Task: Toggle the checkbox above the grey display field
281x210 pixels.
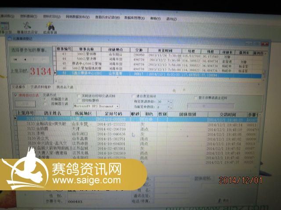Action: (x=196, y=98)
